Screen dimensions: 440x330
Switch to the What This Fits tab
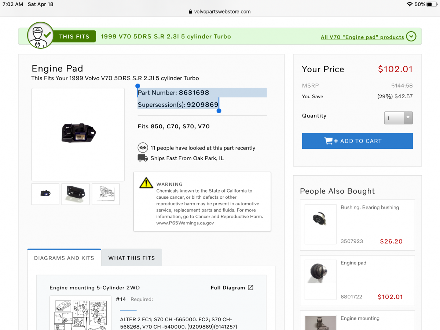(132, 258)
